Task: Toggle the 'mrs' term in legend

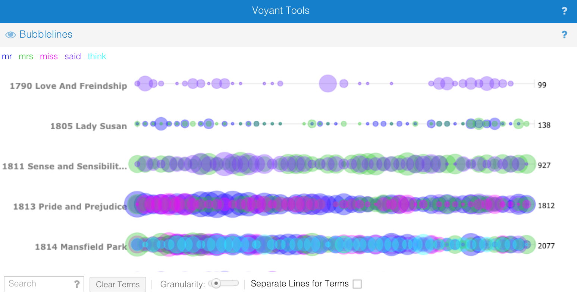Action: [26, 57]
